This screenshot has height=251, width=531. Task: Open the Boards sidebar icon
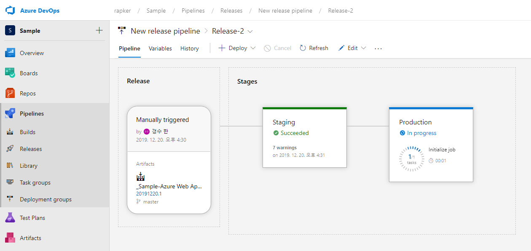10,73
